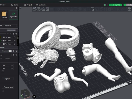This screenshot has height=99, width=132.
Task: Click the Slice plate button
Action: (116, 5)
